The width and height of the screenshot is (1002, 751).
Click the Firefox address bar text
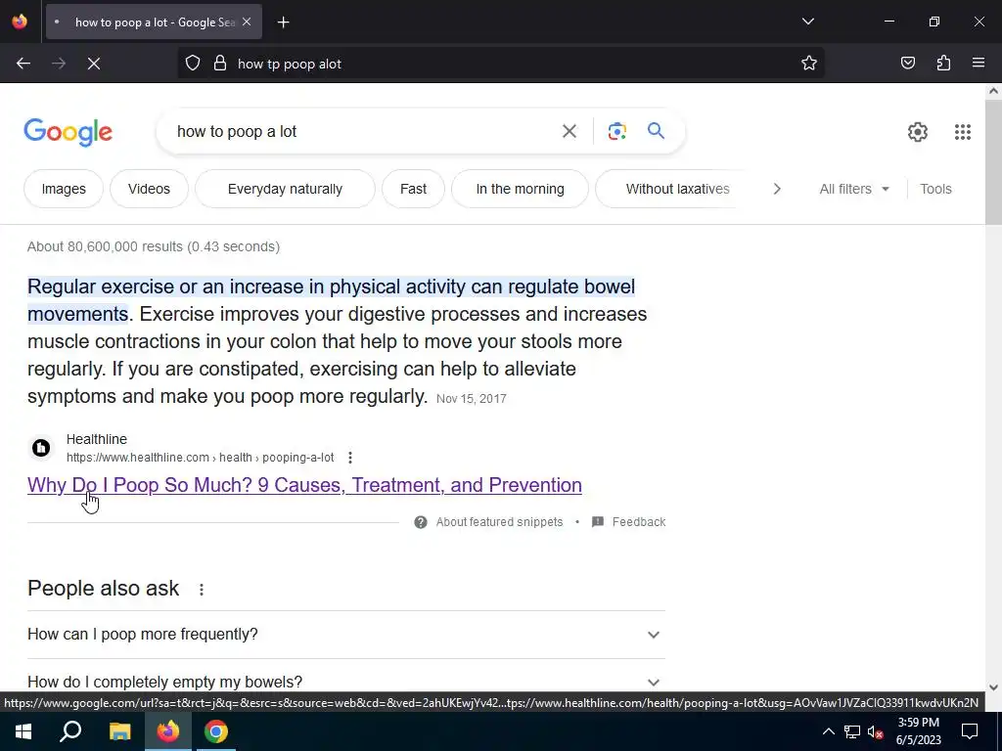click(x=290, y=64)
